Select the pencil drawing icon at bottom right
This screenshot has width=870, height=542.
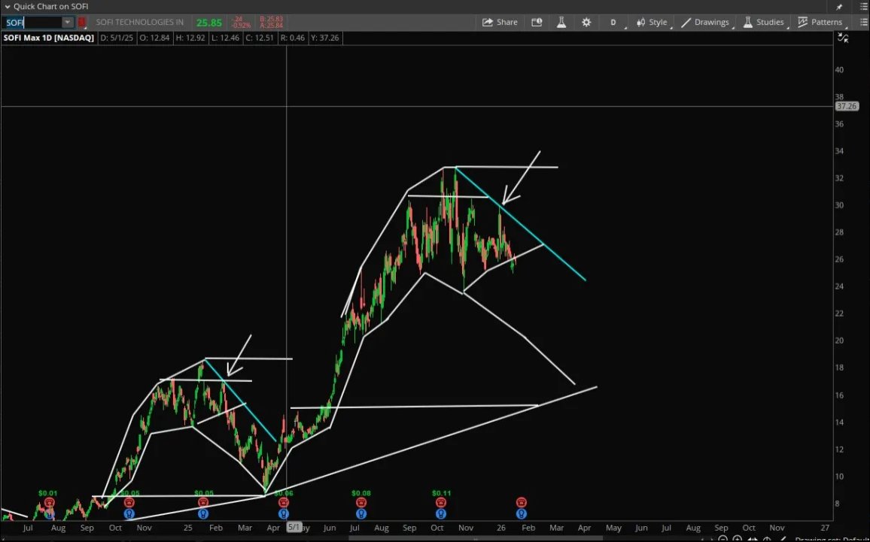click(783, 538)
